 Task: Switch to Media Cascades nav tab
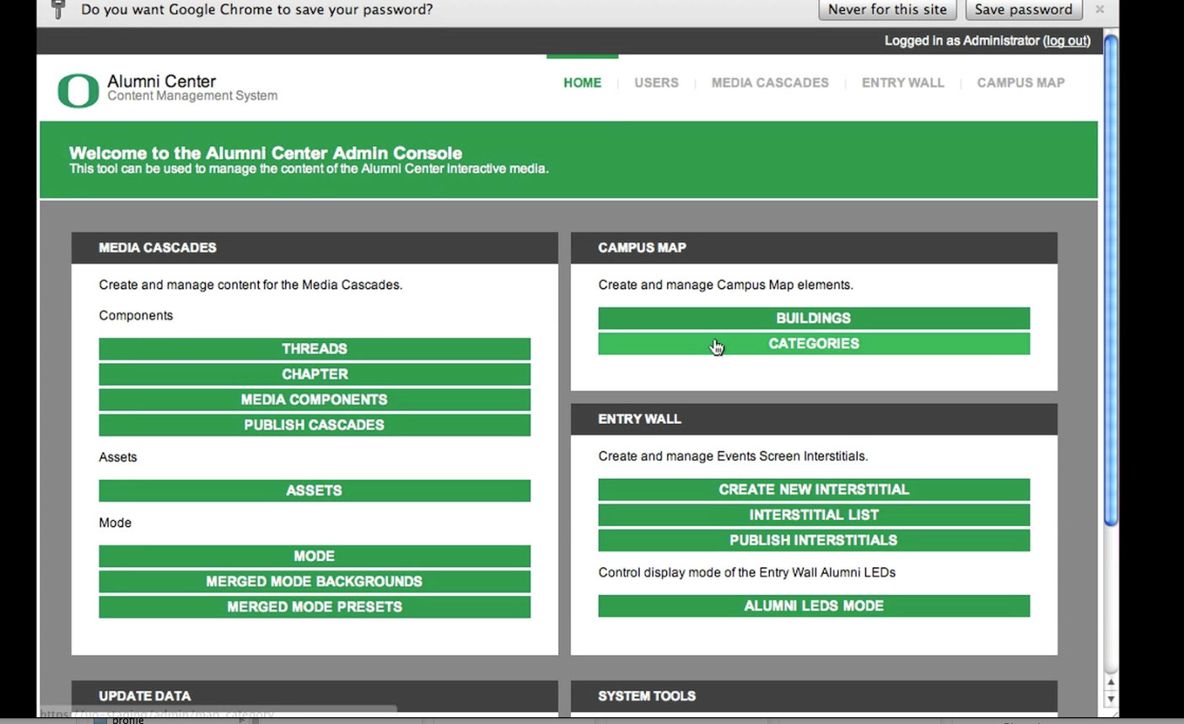(769, 83)
